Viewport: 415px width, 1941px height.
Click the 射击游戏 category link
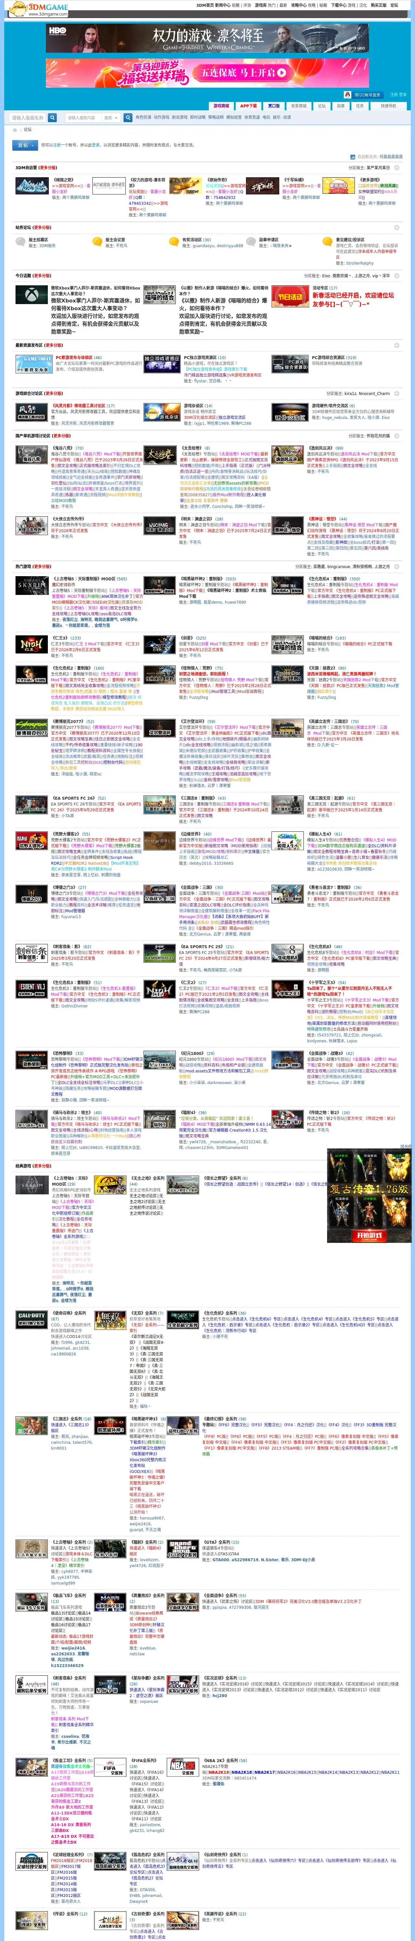click(x=179, y=117)
